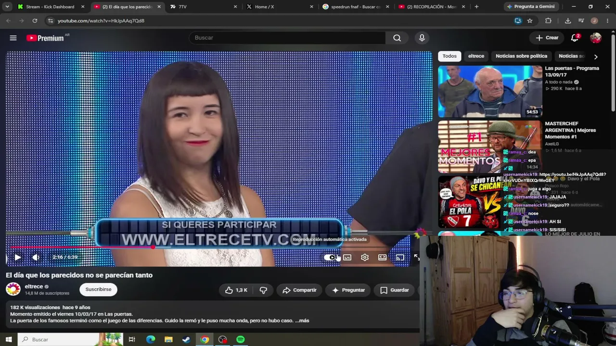The image size is (616, 346).
Task: Seek using the red video progress bar
Action: pos(219,247)
